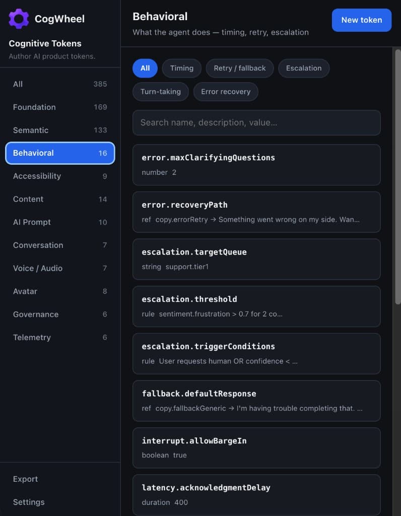Open the All category in the sidebar
The width and height of the screenshot is (401, 516).
coord(60,84)
